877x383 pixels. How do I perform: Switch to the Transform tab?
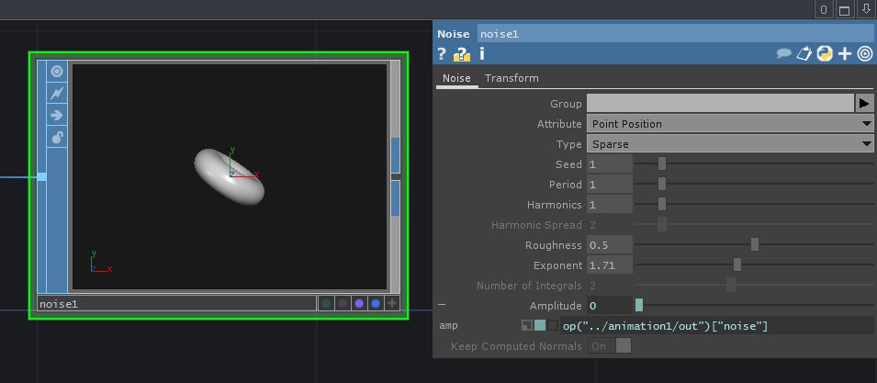512,78
